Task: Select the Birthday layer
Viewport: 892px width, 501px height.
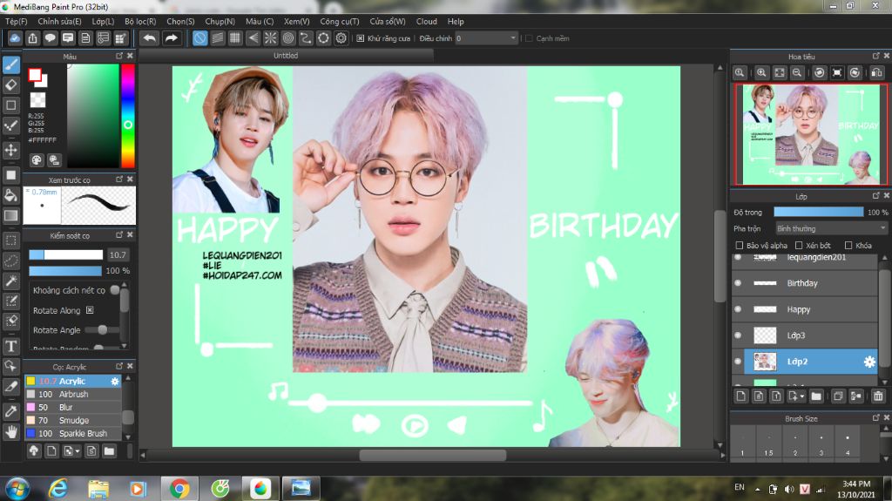Action: point(804,283)
